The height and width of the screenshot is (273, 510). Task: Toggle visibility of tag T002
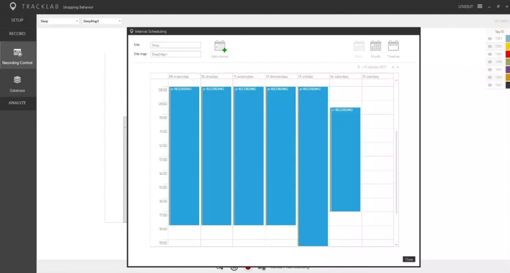click(x=490, y=46)
